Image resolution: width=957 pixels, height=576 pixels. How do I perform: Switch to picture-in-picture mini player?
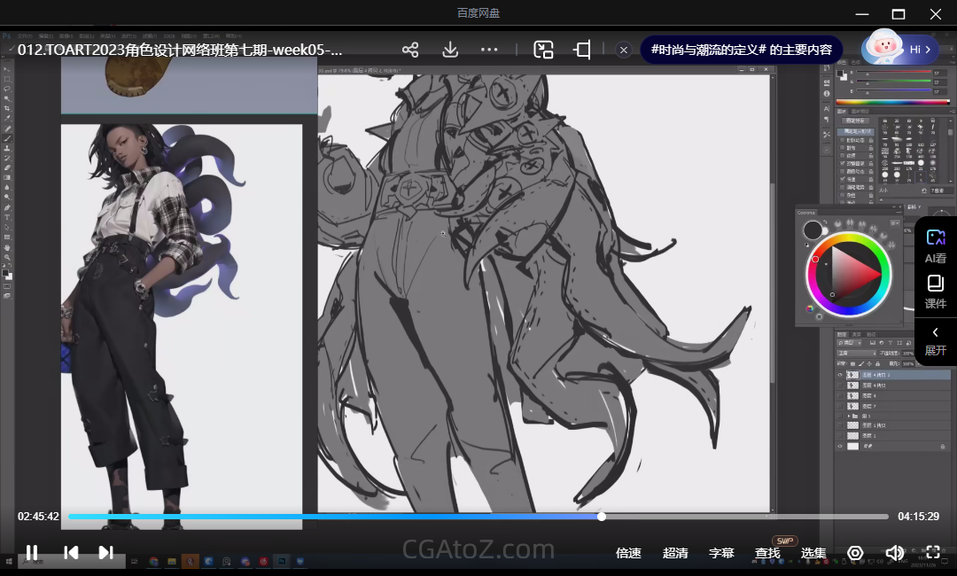543,50
